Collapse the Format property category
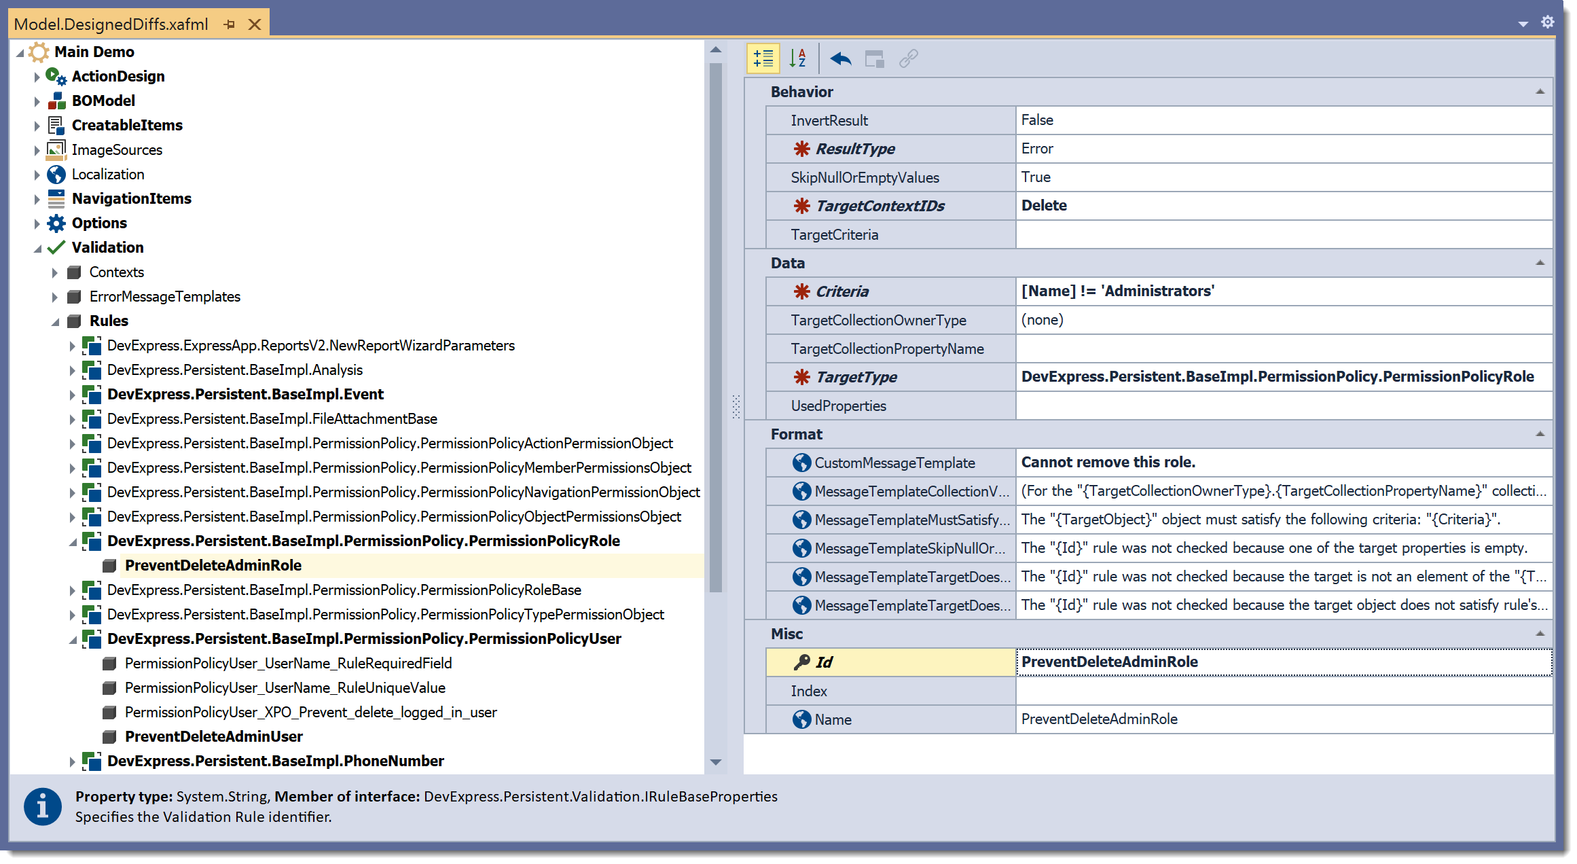1577x864 pixels. [x=1540, y=434]
